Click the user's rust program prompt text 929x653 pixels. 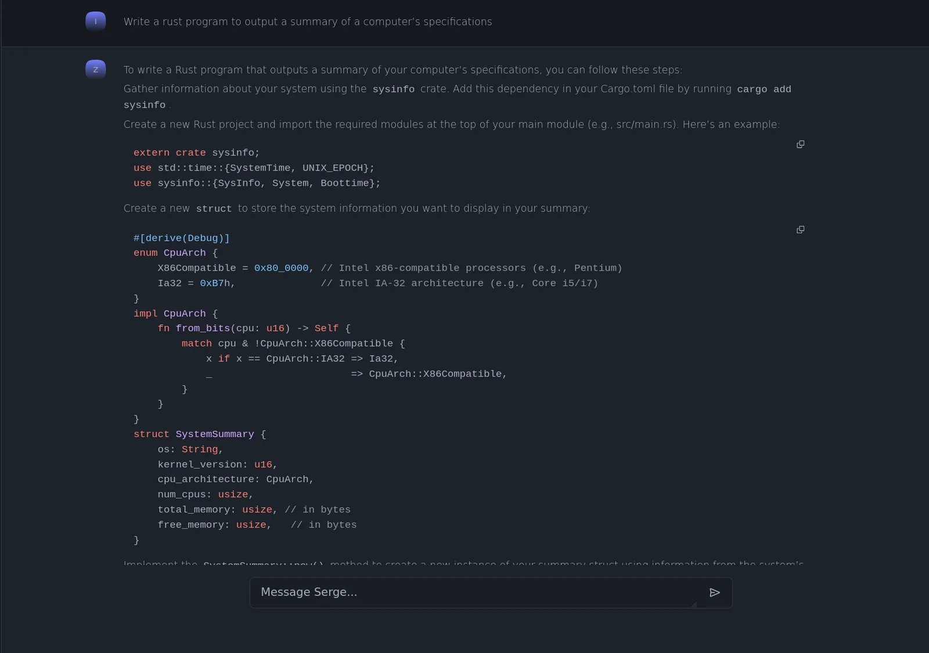pos(307,21)
